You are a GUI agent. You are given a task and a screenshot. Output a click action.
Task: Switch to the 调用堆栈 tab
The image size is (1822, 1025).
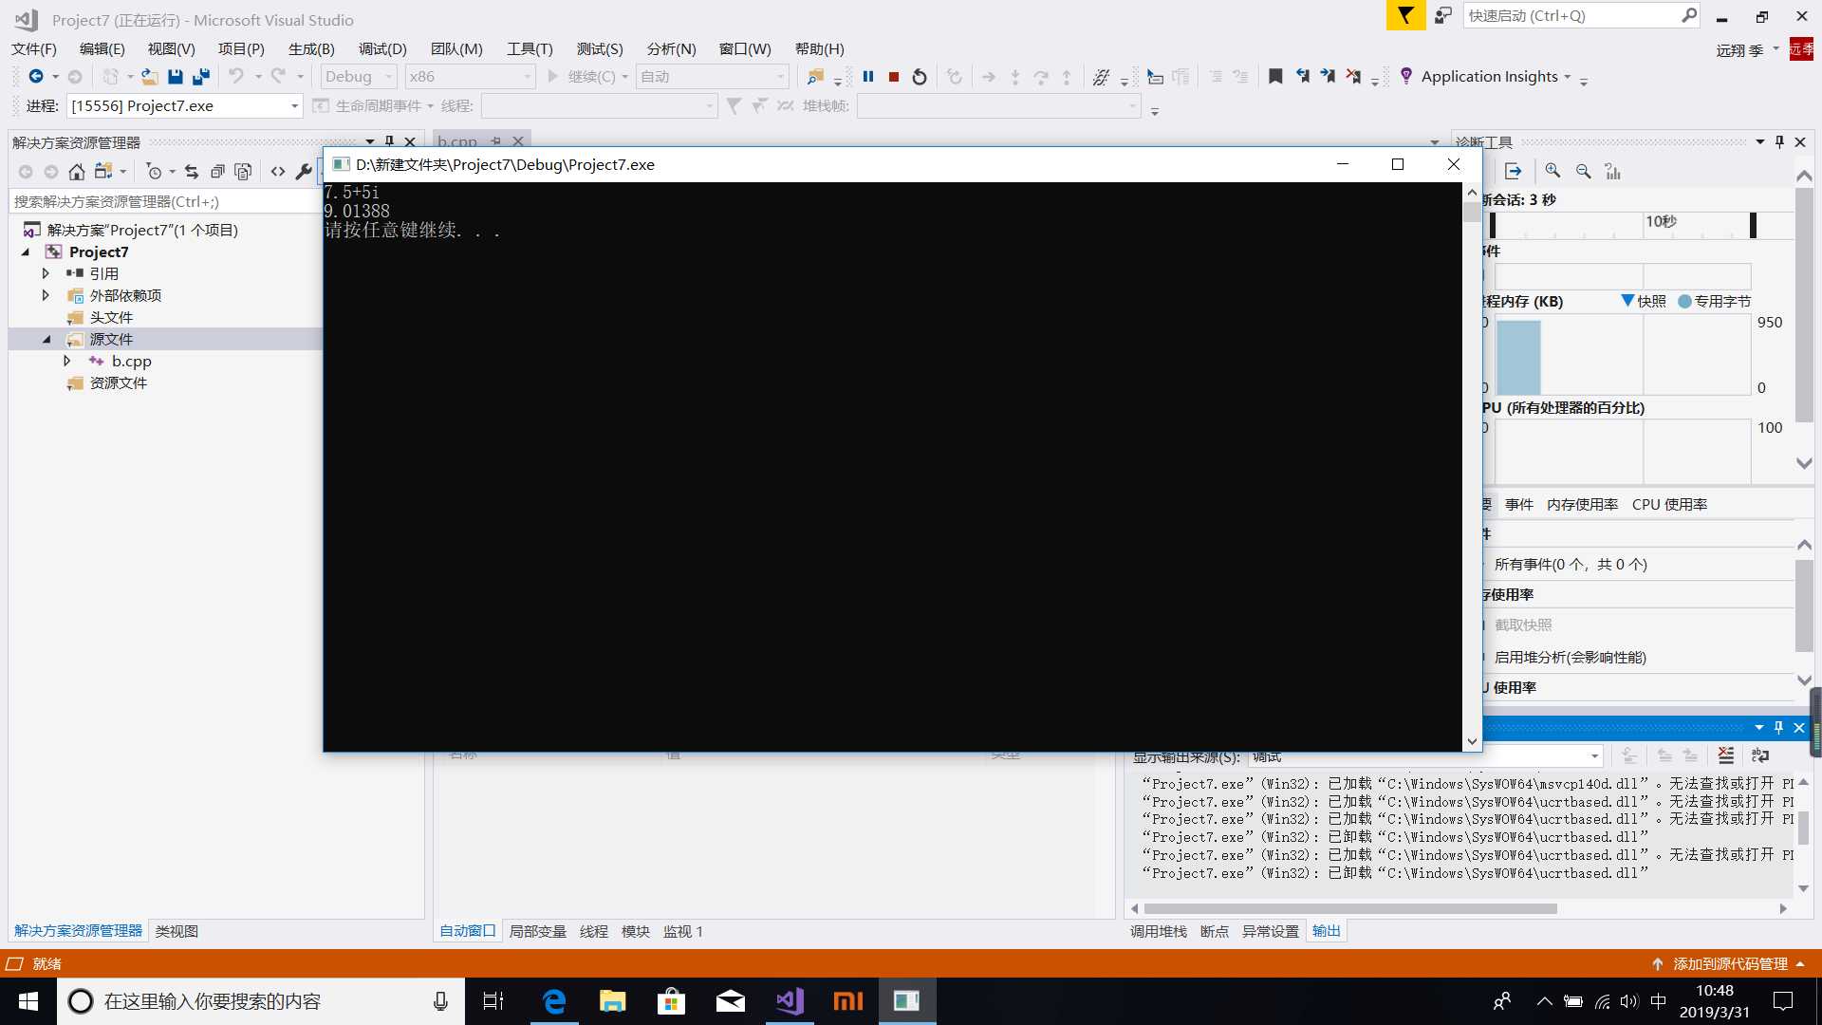pos(1158,931)
